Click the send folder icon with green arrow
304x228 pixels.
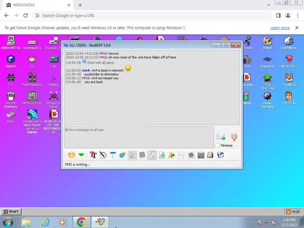tap(172, 155)
